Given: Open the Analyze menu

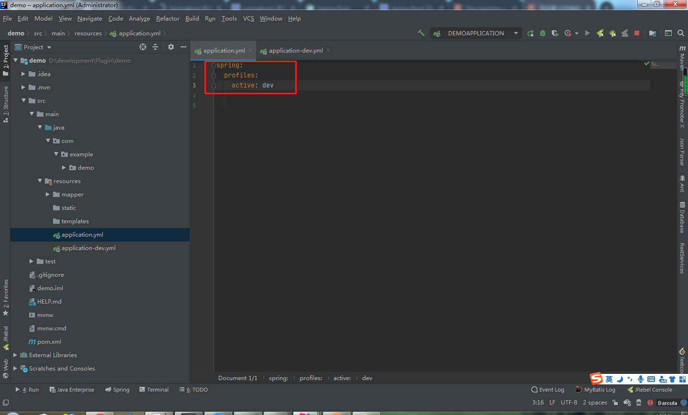Looking at the screenshot, I should pos(140,18).
